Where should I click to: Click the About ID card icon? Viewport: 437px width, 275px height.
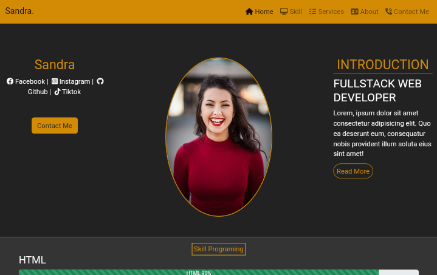tap(354, 12)
